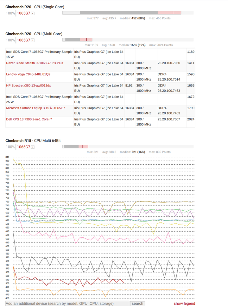Open the HP Spectre x360 13-aw0013dx link
228x306 pixels.
tap(28, 85)
